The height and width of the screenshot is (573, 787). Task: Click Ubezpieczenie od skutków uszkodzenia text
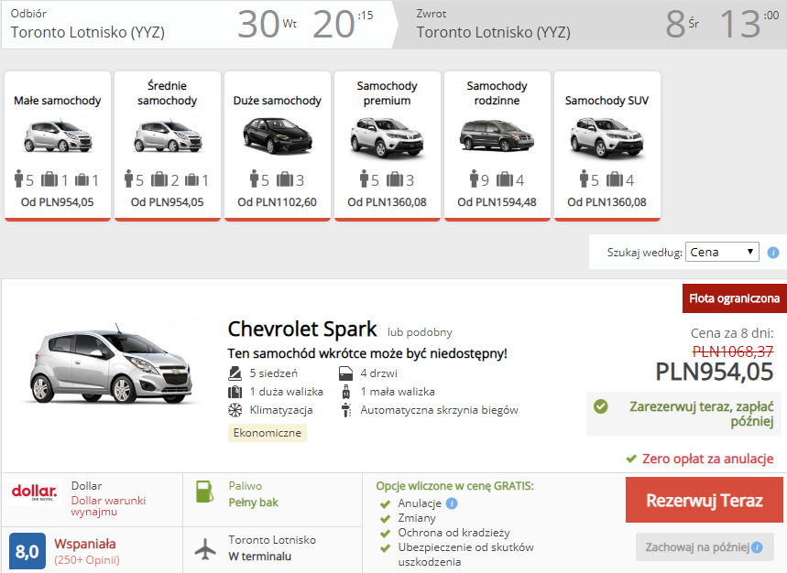click(x=465, y=555)
